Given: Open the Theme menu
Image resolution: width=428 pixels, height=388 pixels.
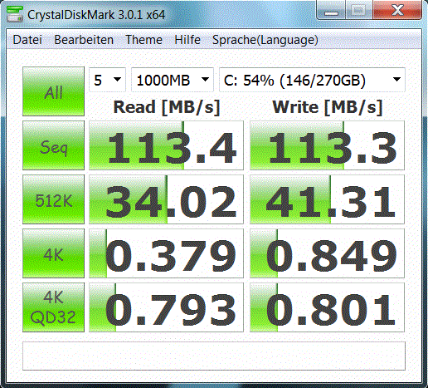Looking at the screenshot, I should pos(143,40).
